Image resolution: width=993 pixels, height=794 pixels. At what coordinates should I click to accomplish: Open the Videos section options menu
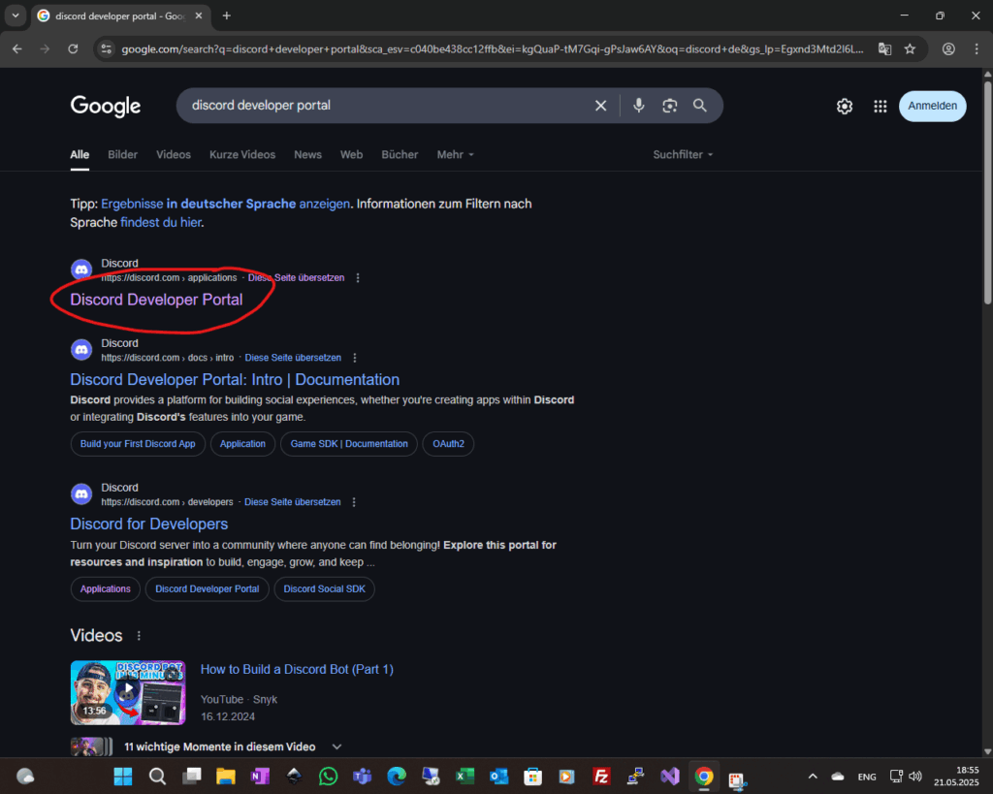pos(139,636)
